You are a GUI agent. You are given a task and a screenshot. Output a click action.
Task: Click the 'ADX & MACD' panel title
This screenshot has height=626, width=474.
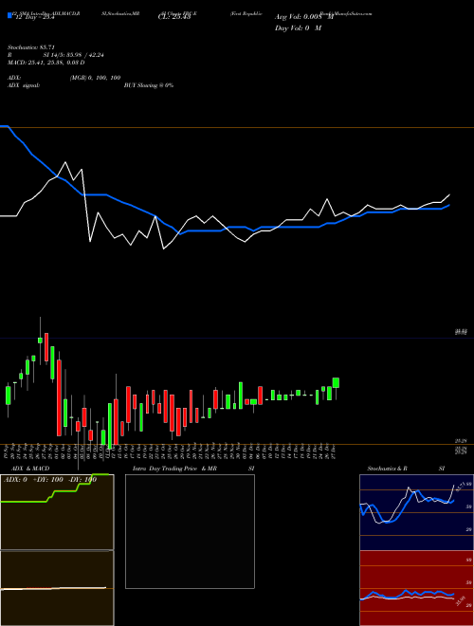[x=30, y=469]
